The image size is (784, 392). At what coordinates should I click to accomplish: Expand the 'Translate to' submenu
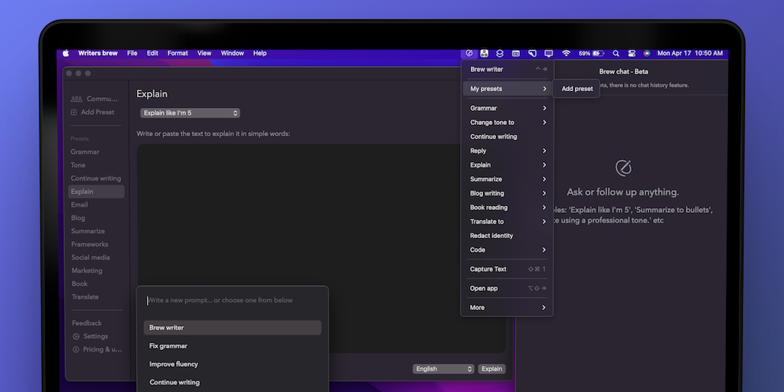[x=507, y=221]
